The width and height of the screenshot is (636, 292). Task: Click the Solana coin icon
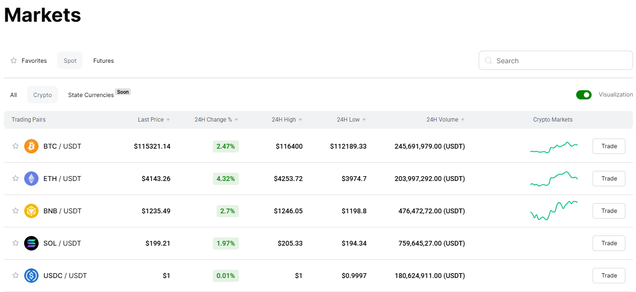(31, 243)
